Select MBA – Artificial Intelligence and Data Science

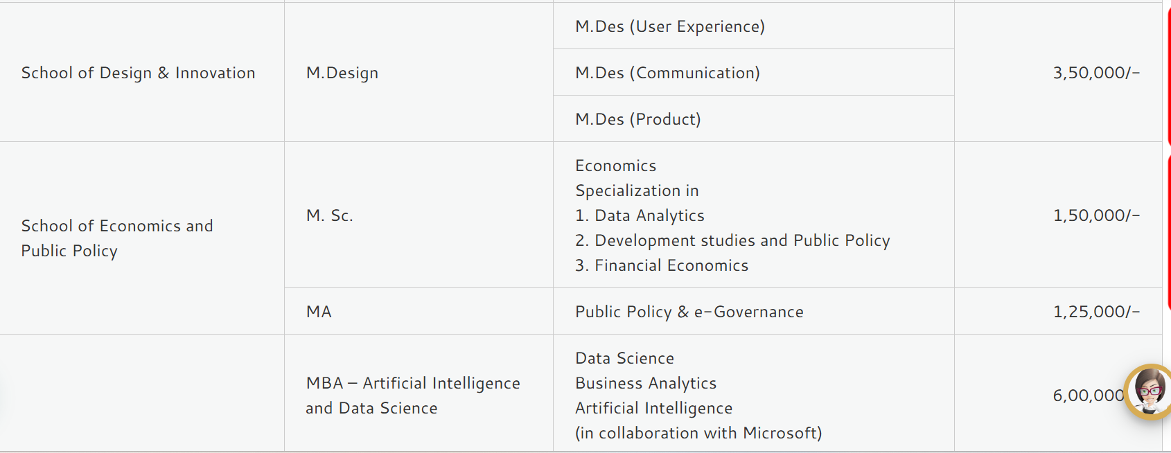(413, 396)
